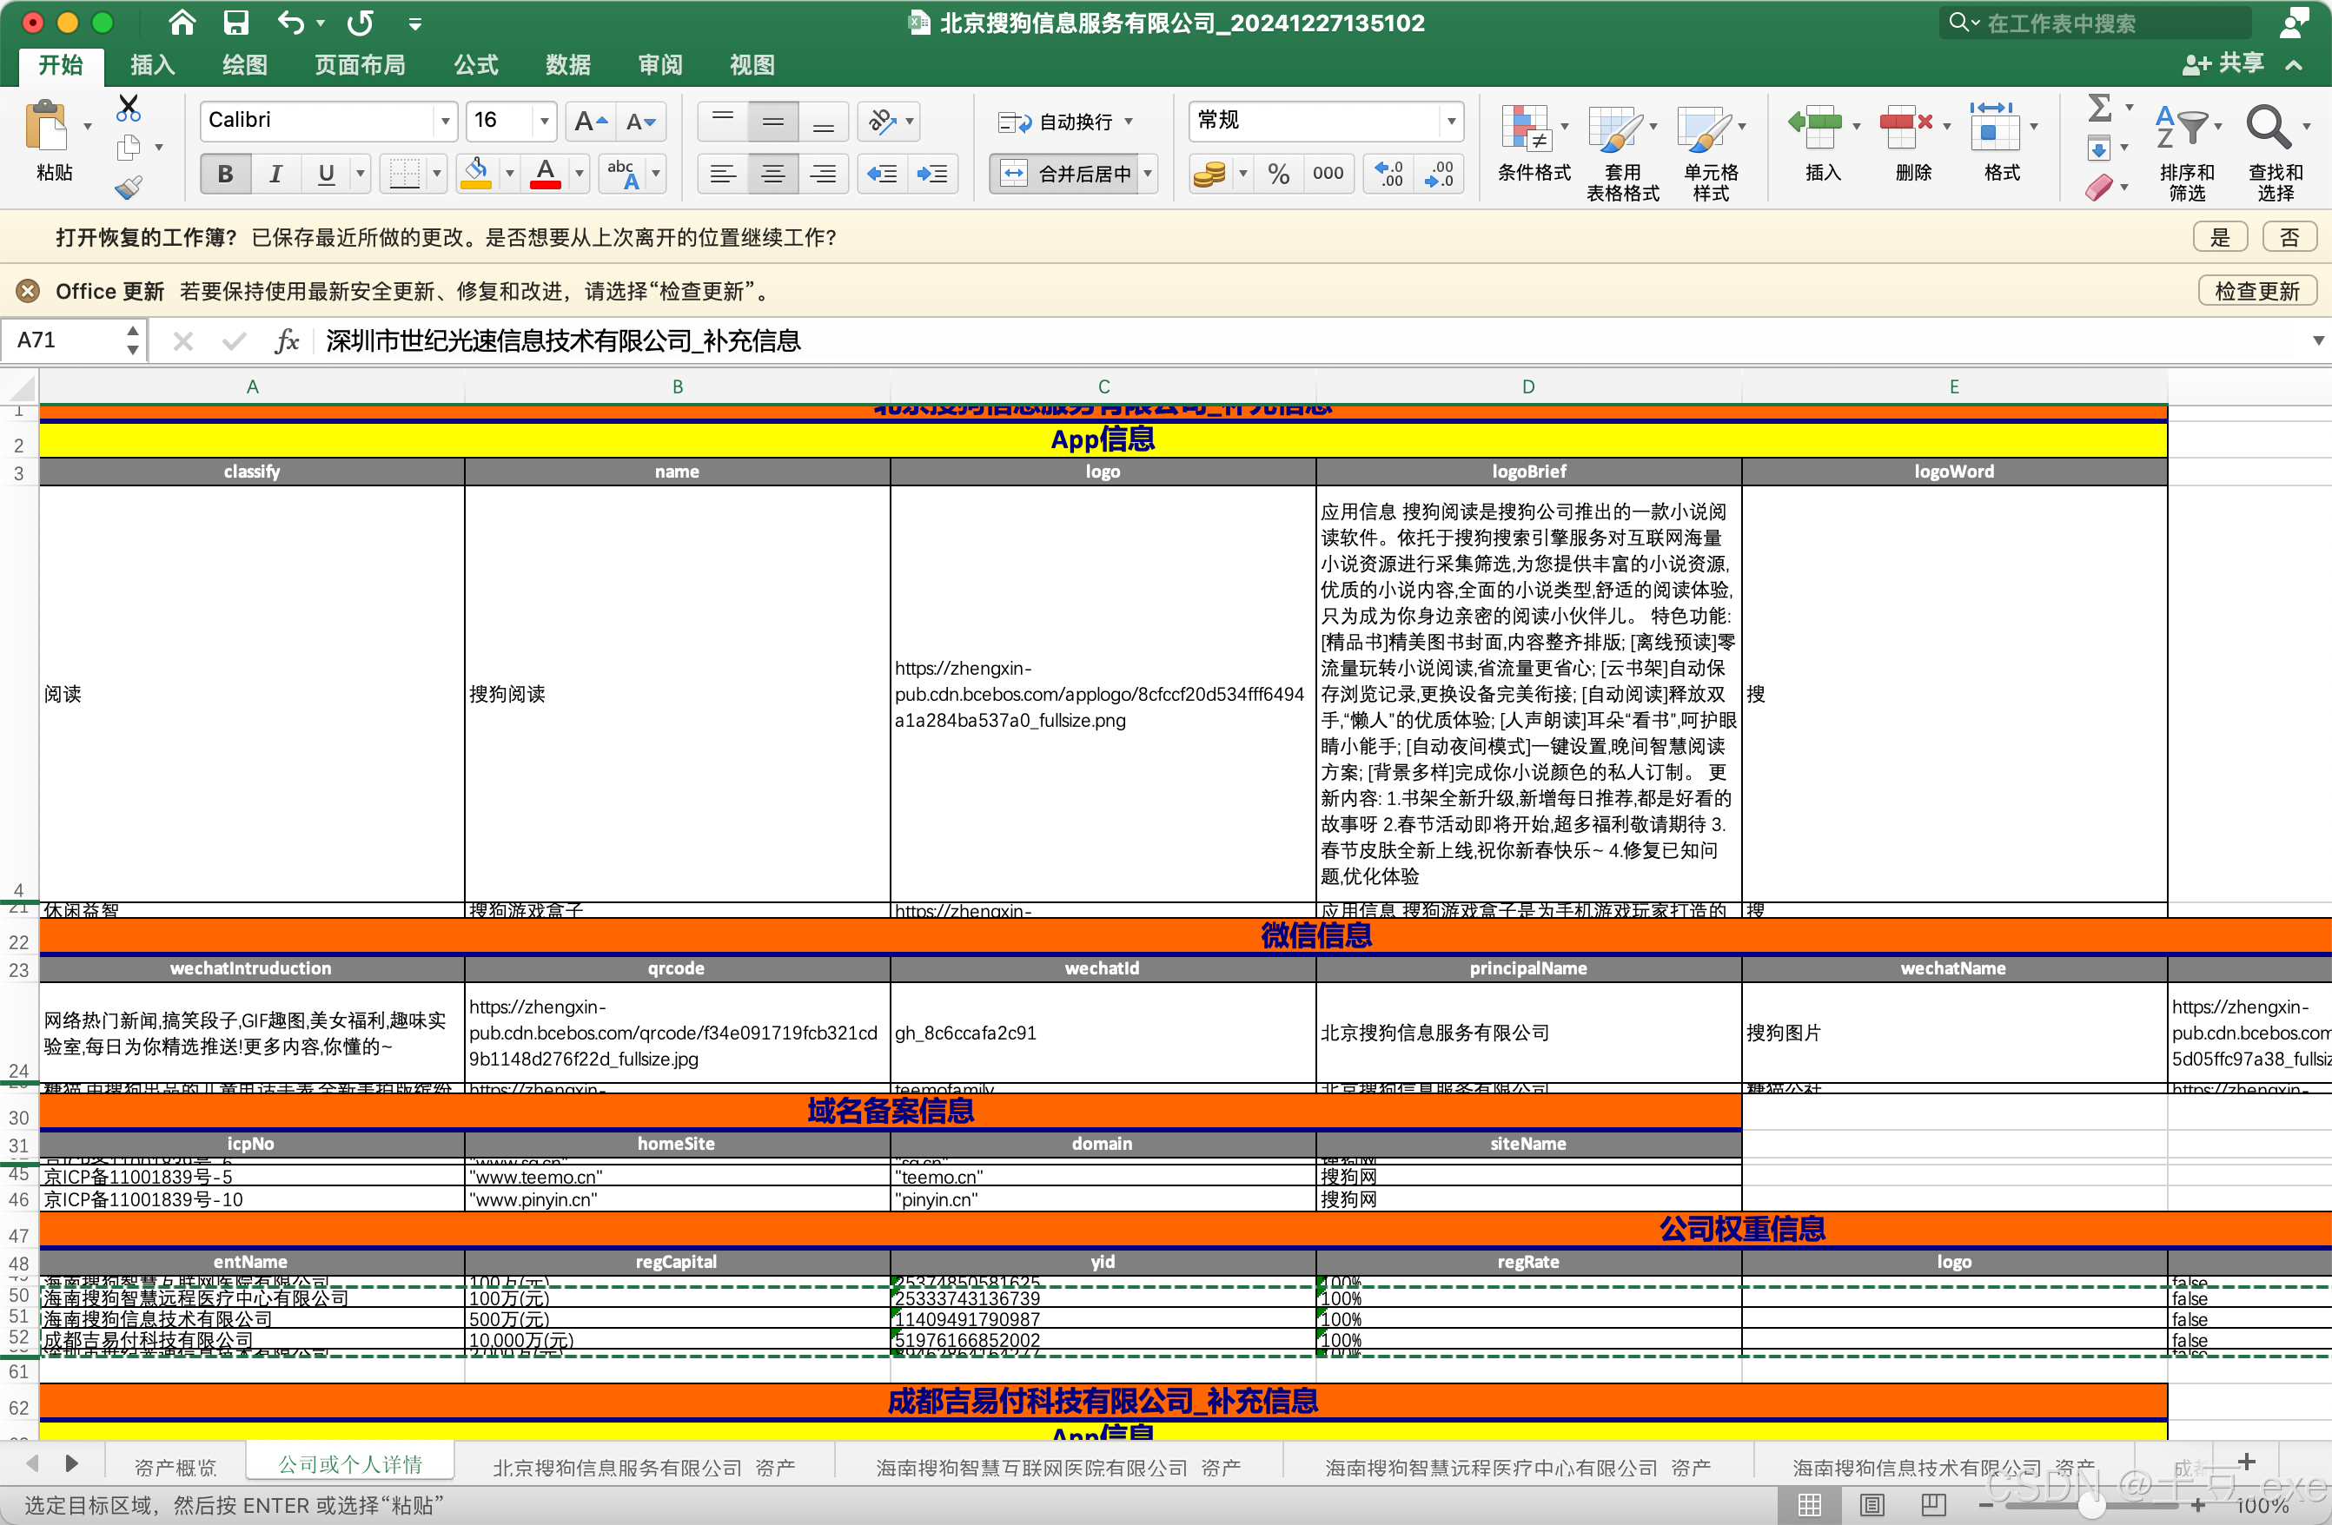2332x1525 pixels.
Task: Align text to vertical middle
Action: 773,122
